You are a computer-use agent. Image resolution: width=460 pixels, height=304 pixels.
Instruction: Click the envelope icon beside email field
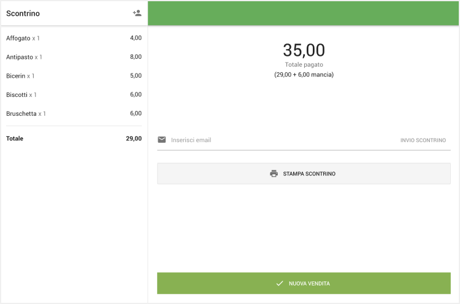(x=162, y=140)
